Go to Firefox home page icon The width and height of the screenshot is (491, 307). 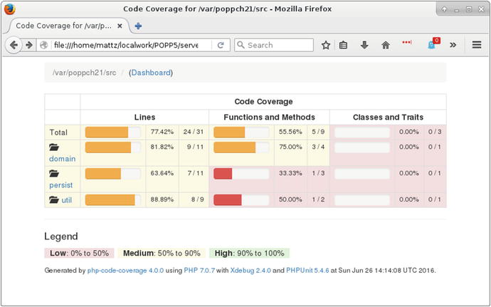tap(385, 45)
